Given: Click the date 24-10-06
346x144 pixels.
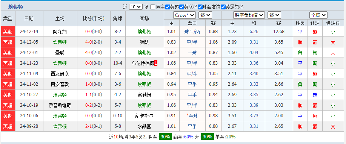Looking at the screenshot, I should [x=29, y=116].
